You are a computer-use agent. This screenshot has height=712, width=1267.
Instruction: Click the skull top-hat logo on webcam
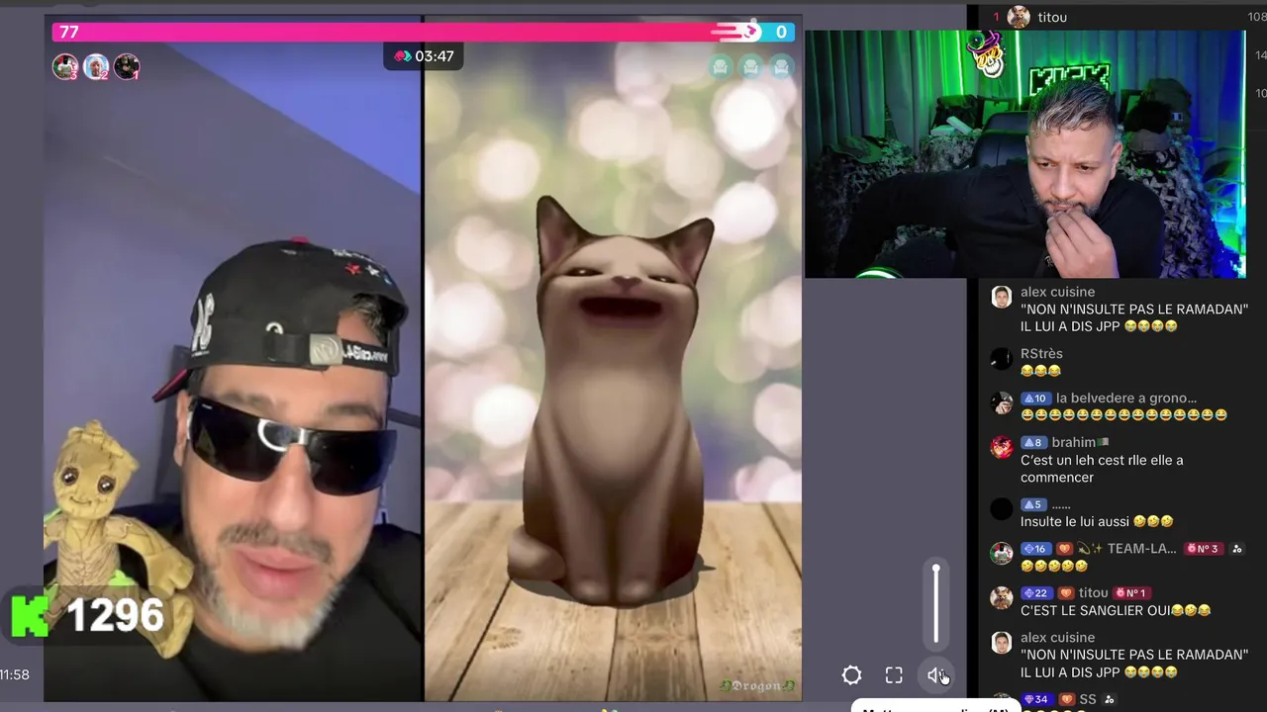click(x=987, y=56)
